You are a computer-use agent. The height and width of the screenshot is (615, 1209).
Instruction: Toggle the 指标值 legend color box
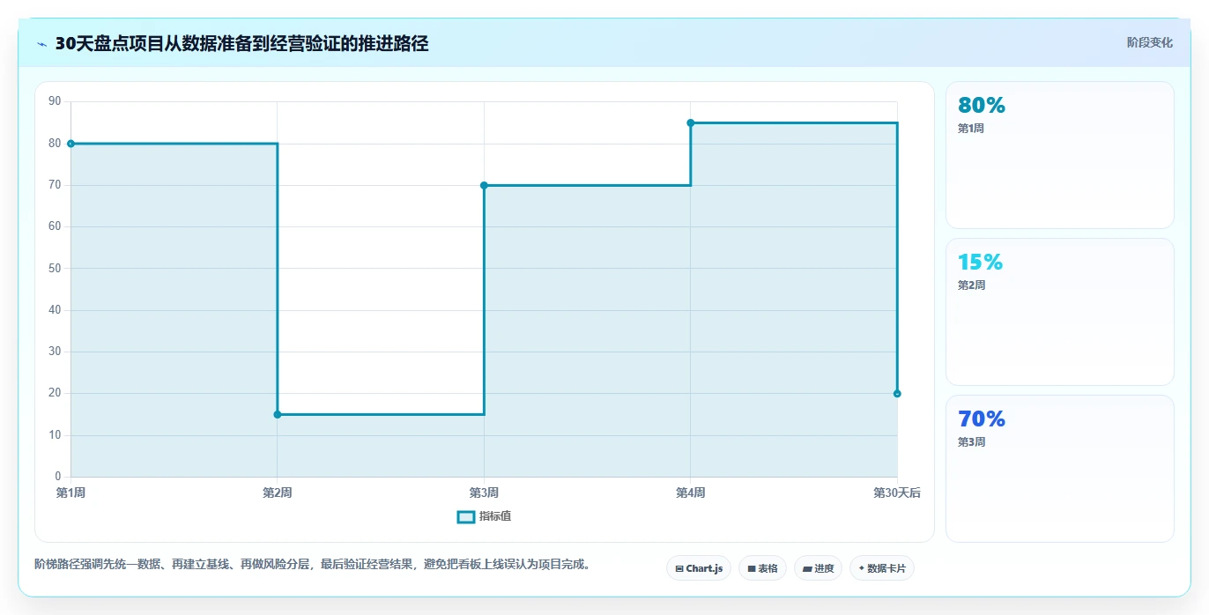coord(466,516)
